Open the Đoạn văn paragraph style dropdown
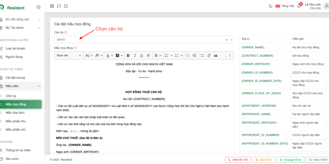 [x=69, y=55]
